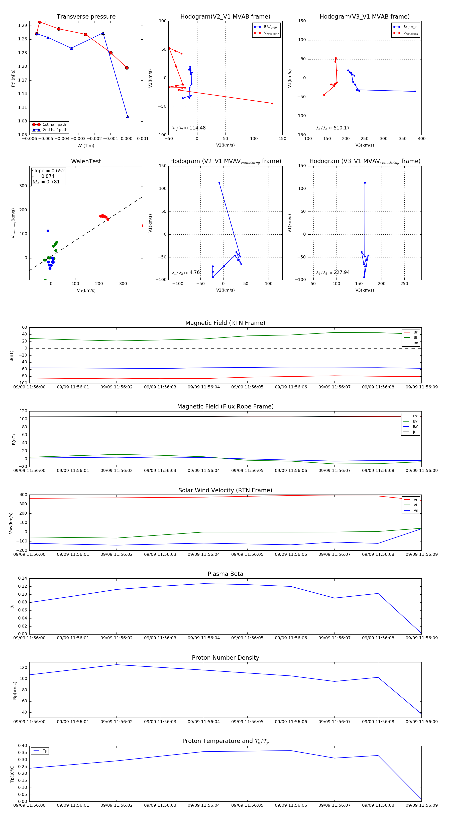Click the A' (T·m) axis label
Viewport: 451px width, 828px height.
click(86, 146)
